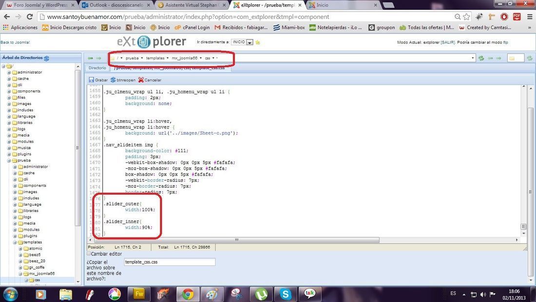Refresh the Árbol de Directorios tree

(46, 58)
